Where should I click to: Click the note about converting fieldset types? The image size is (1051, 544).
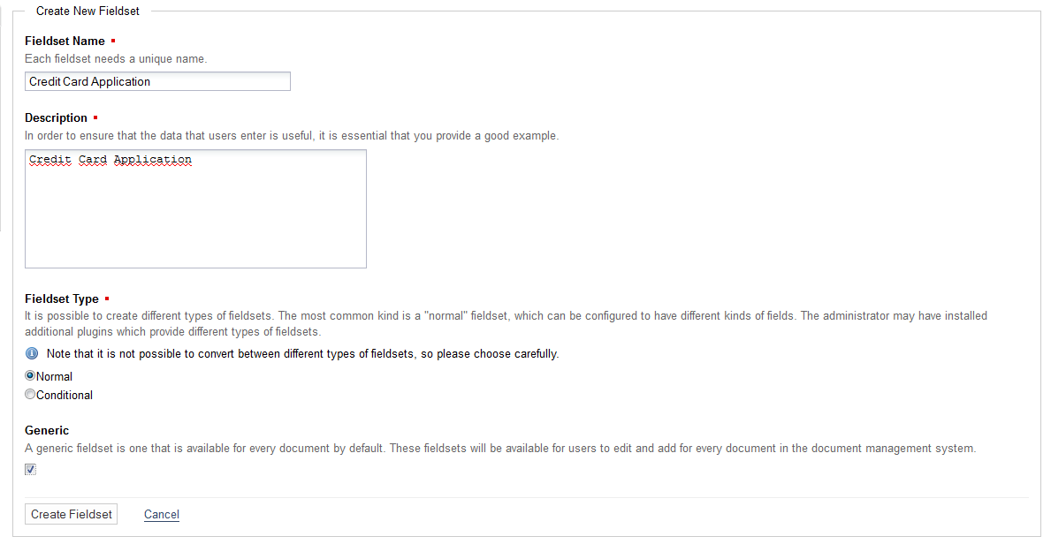(x=302, y=353)
